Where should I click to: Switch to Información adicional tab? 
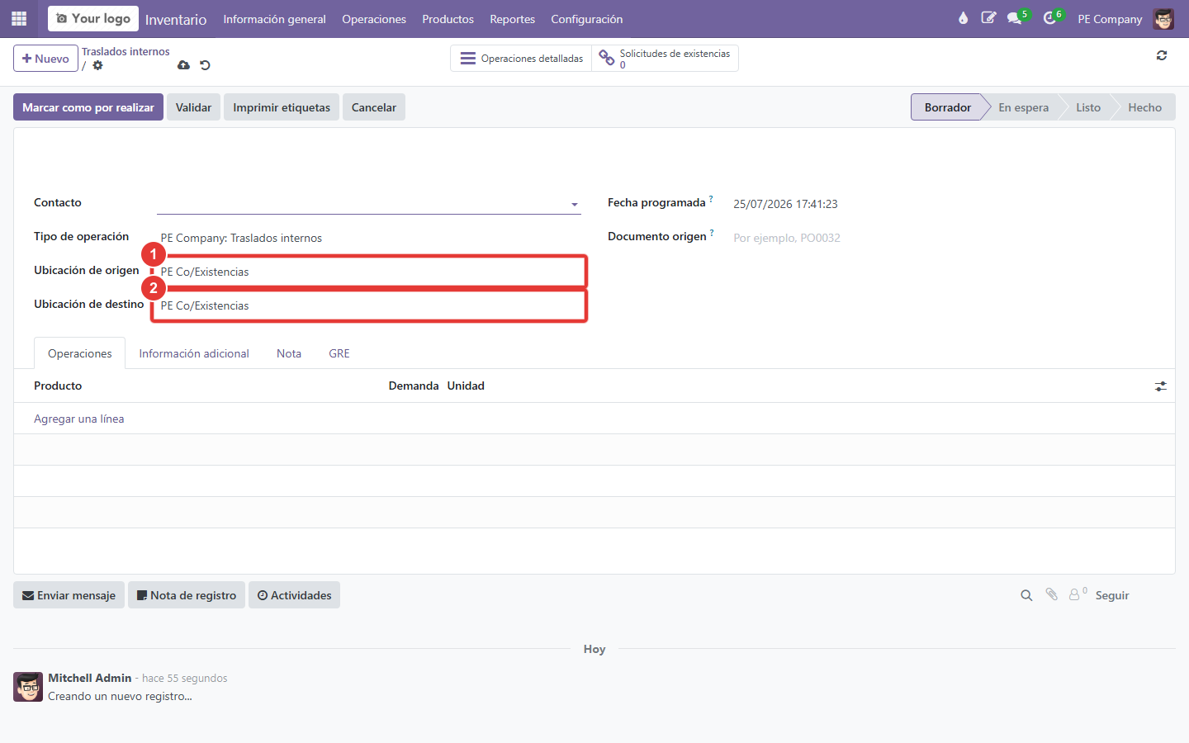point(194,353)
